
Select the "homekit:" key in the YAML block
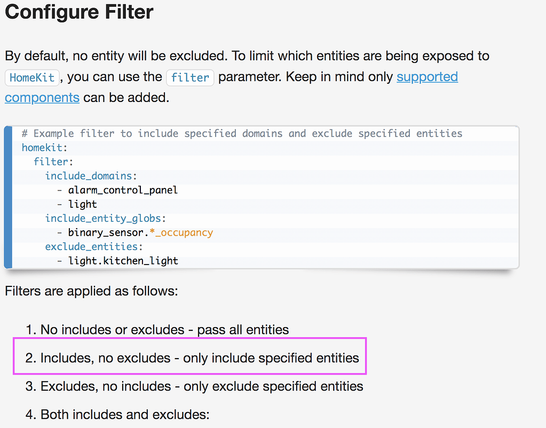click(x=45, y=147)
